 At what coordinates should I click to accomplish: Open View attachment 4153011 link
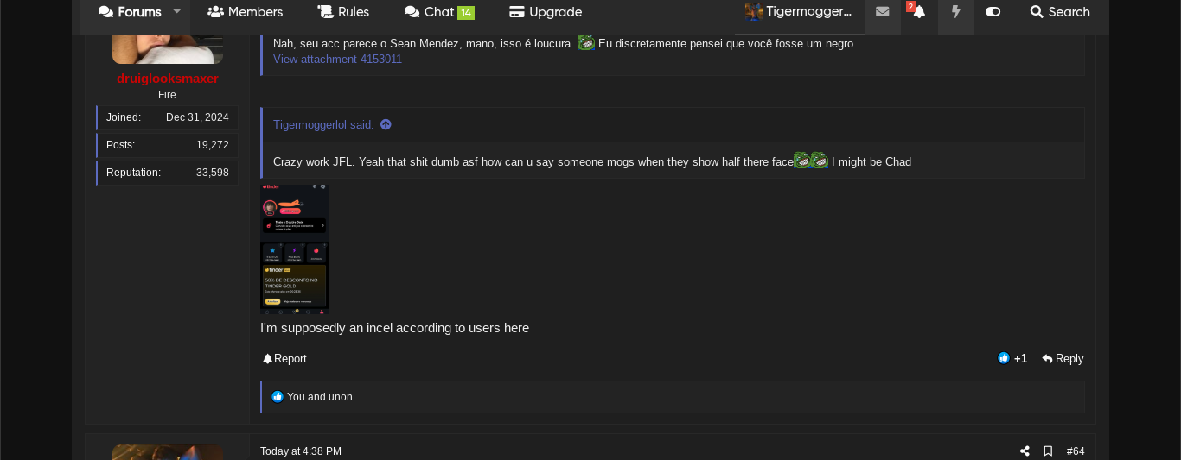[337, 60]
